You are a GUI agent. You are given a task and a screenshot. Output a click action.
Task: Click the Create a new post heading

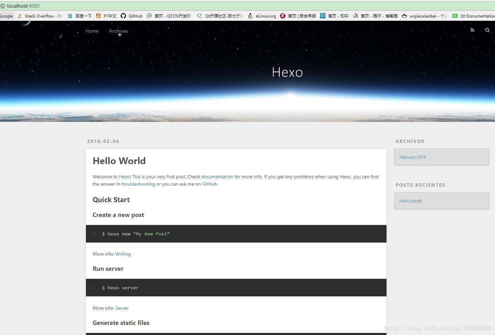coord(118,215)
